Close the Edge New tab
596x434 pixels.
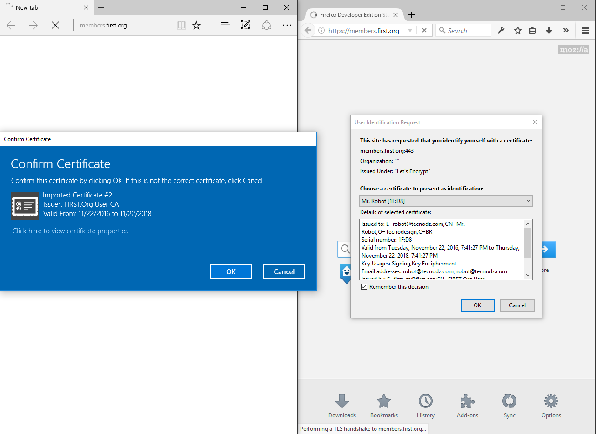pyautogui.click(x=86, y=7)
